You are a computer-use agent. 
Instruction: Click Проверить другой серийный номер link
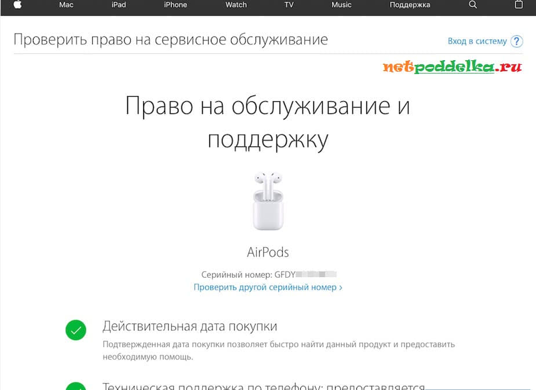click(x=268, y=287)
